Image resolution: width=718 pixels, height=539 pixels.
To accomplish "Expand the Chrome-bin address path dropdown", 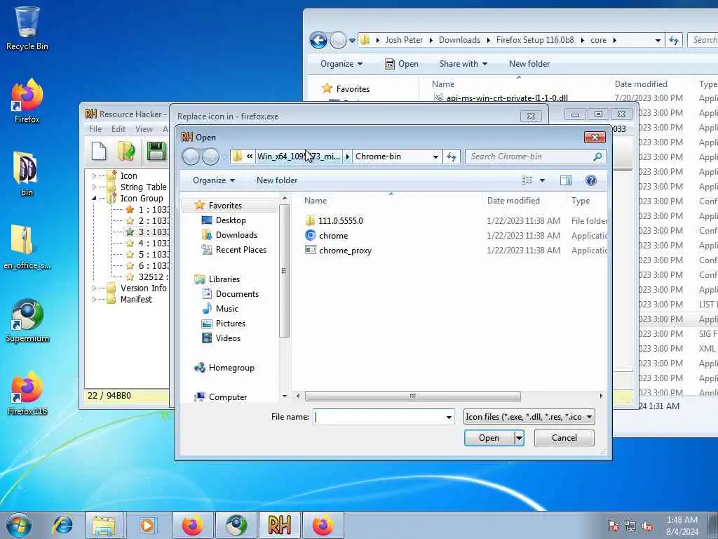I will click(435, 157).
